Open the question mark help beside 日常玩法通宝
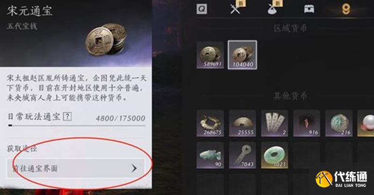Image resolution: width=374 pixels, height=195 pixels. 67,117
